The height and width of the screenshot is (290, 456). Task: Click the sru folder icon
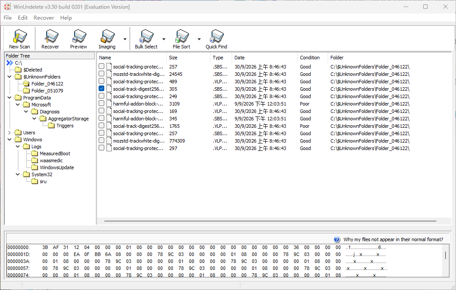click(x=35, y=181)
